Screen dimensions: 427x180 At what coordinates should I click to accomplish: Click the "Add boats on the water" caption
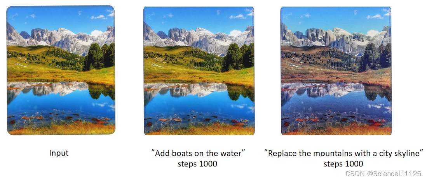198,153
